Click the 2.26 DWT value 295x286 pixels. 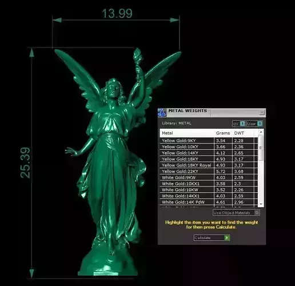239,190
